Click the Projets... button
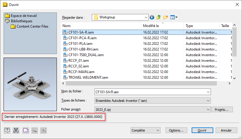This screenshot has height=139, width=242. pyautogui.click(x=222, y=110)
